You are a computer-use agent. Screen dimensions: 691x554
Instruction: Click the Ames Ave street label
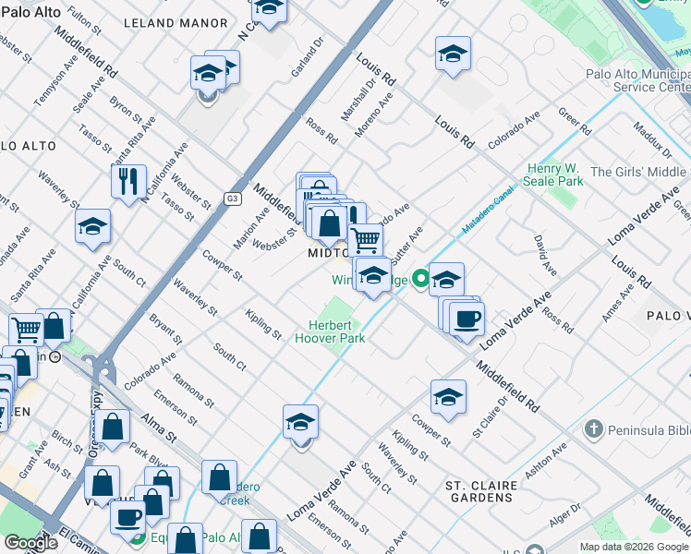(x=618, y=303)
